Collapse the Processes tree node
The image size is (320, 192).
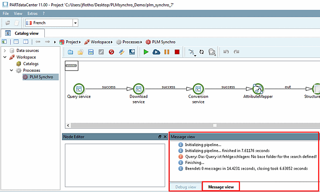[12, 71]
